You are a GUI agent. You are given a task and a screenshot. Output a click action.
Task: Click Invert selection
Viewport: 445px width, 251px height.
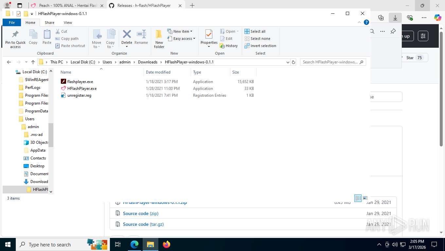[x=260, y=46]
